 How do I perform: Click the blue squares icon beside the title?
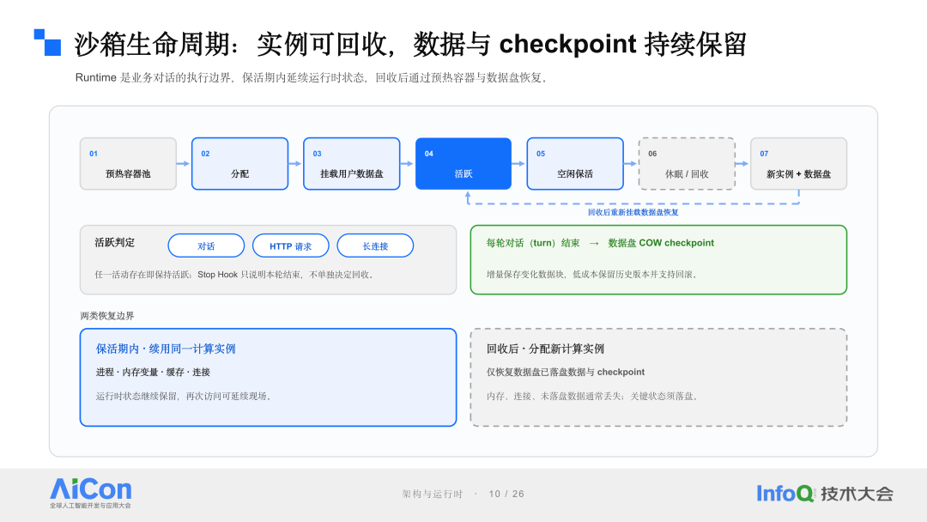pyautogui.click(x=47, y=43)
